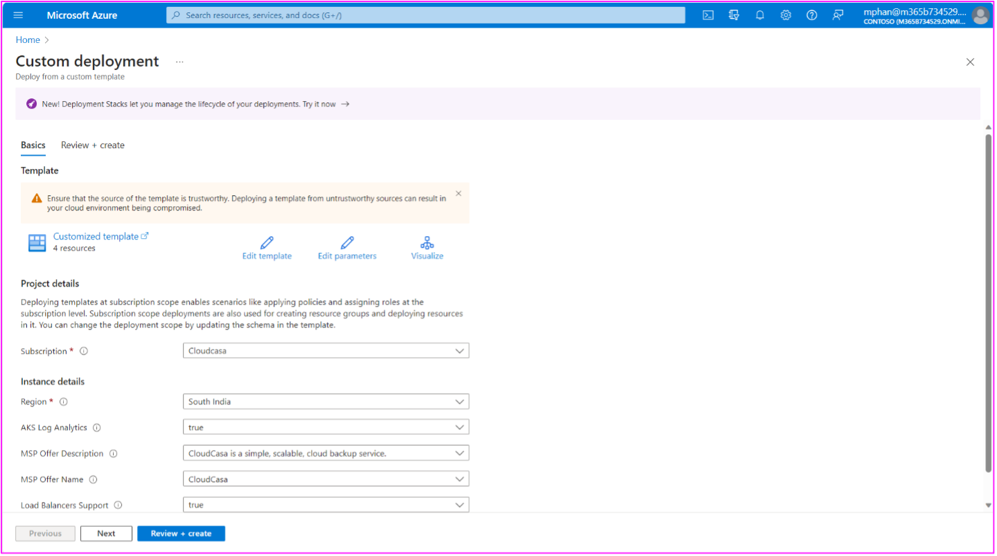Open the template Visualize view
Viewport: 997px width, 556px height.
click(x=427, y=243)
